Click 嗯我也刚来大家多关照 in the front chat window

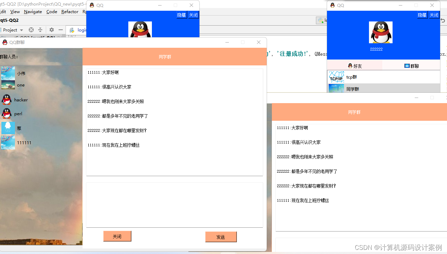123,101
